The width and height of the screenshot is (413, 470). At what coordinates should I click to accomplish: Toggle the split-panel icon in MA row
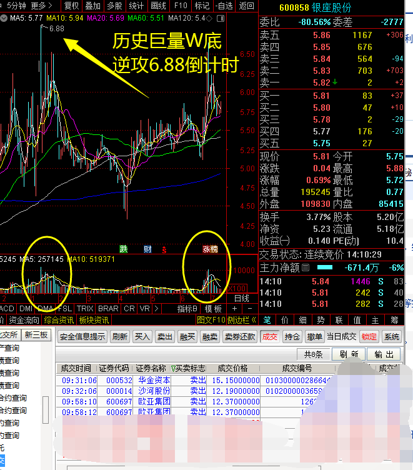[x=221, y=19]
